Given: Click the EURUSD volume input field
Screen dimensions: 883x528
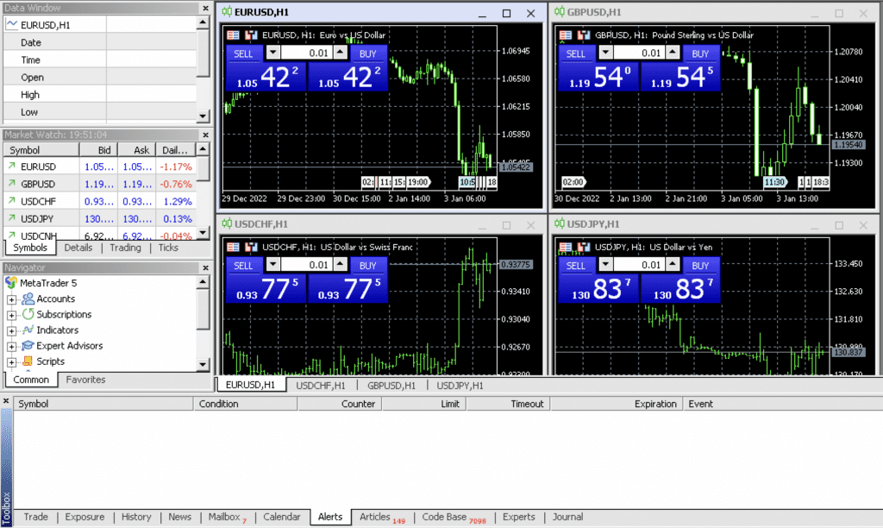Looking at the screenshot, I should [x=306, y=53].
